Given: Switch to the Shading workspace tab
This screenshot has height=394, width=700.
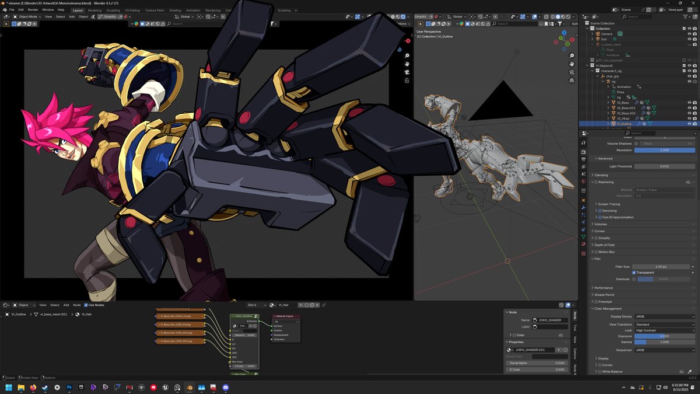Looking at the screenshot, I should click(175, 10).
